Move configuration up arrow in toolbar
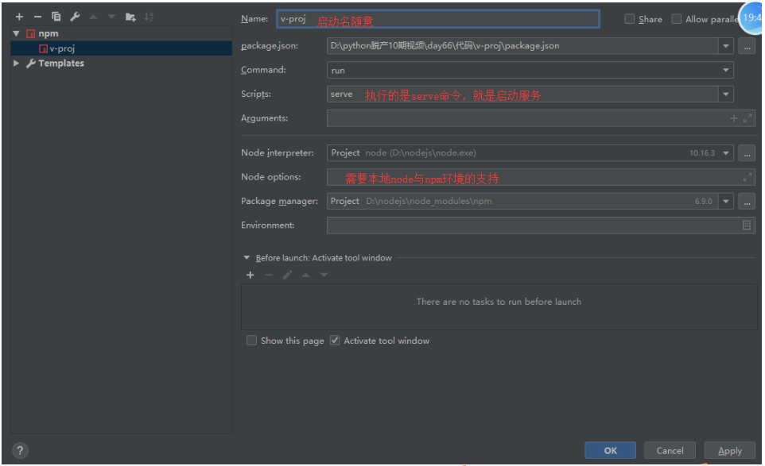This screenshot has width=765, height=466. (93, 17)
